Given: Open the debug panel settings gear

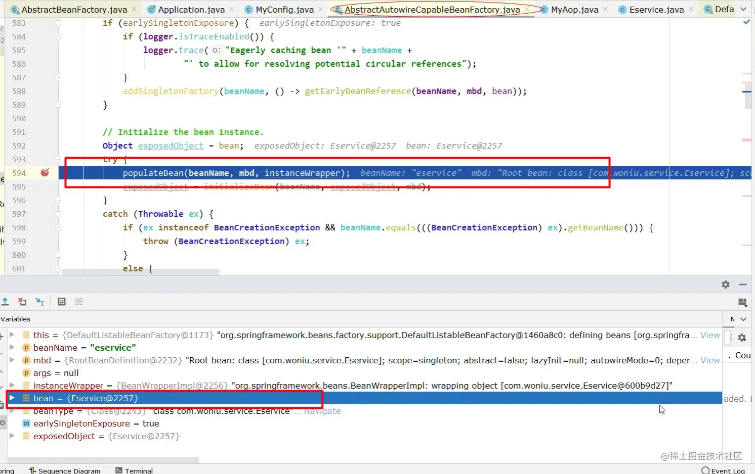Looking at the screenshot, I should [726, 285].
